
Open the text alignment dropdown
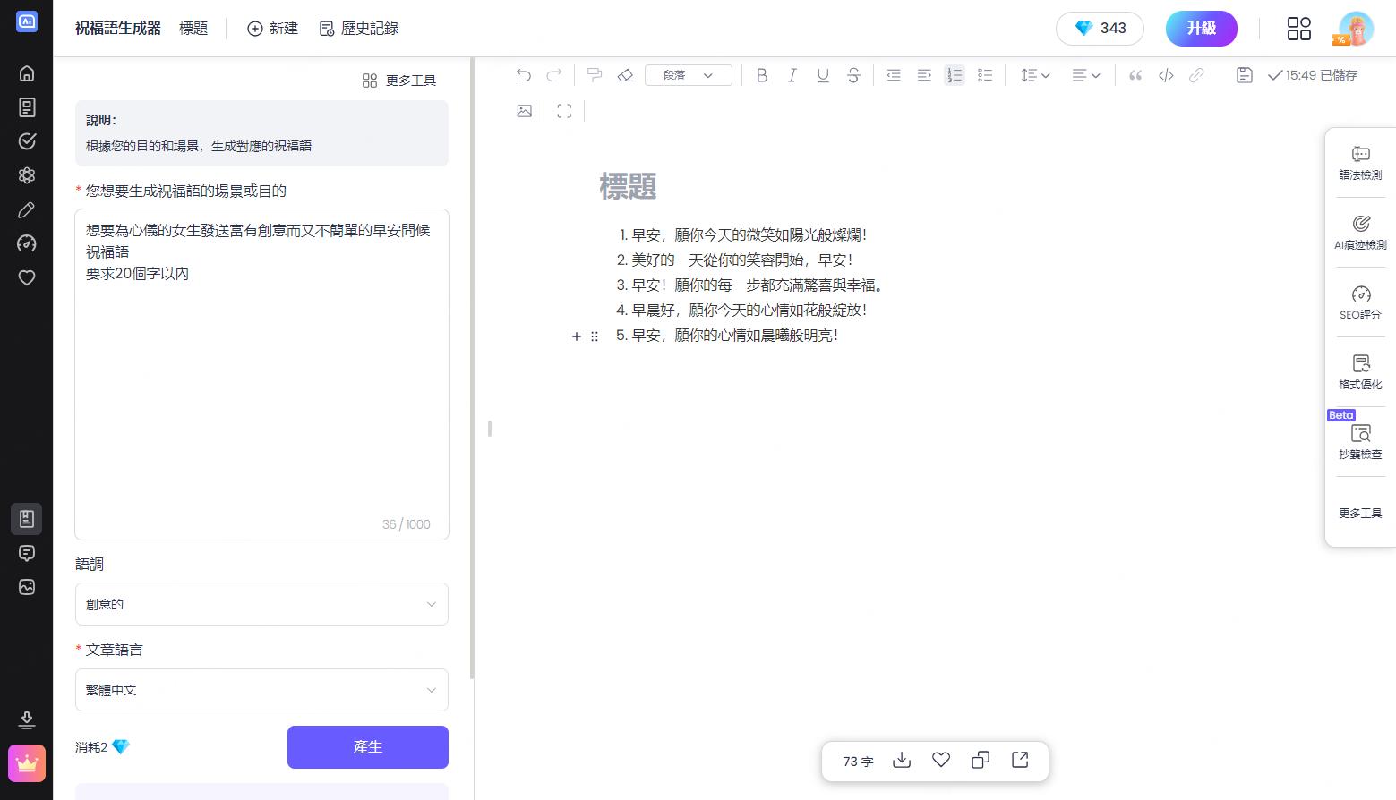coord(1086,75)
